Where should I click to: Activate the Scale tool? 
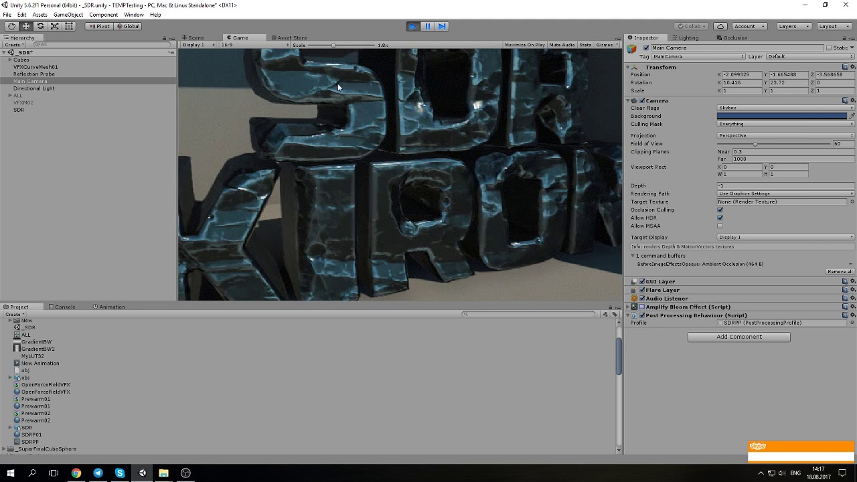[x=55, y=26]
